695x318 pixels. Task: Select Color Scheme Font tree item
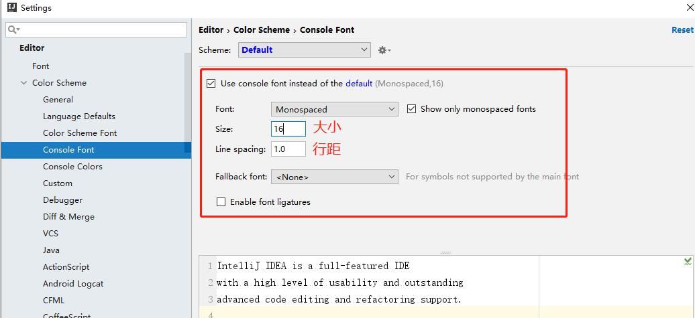point(80,133)
